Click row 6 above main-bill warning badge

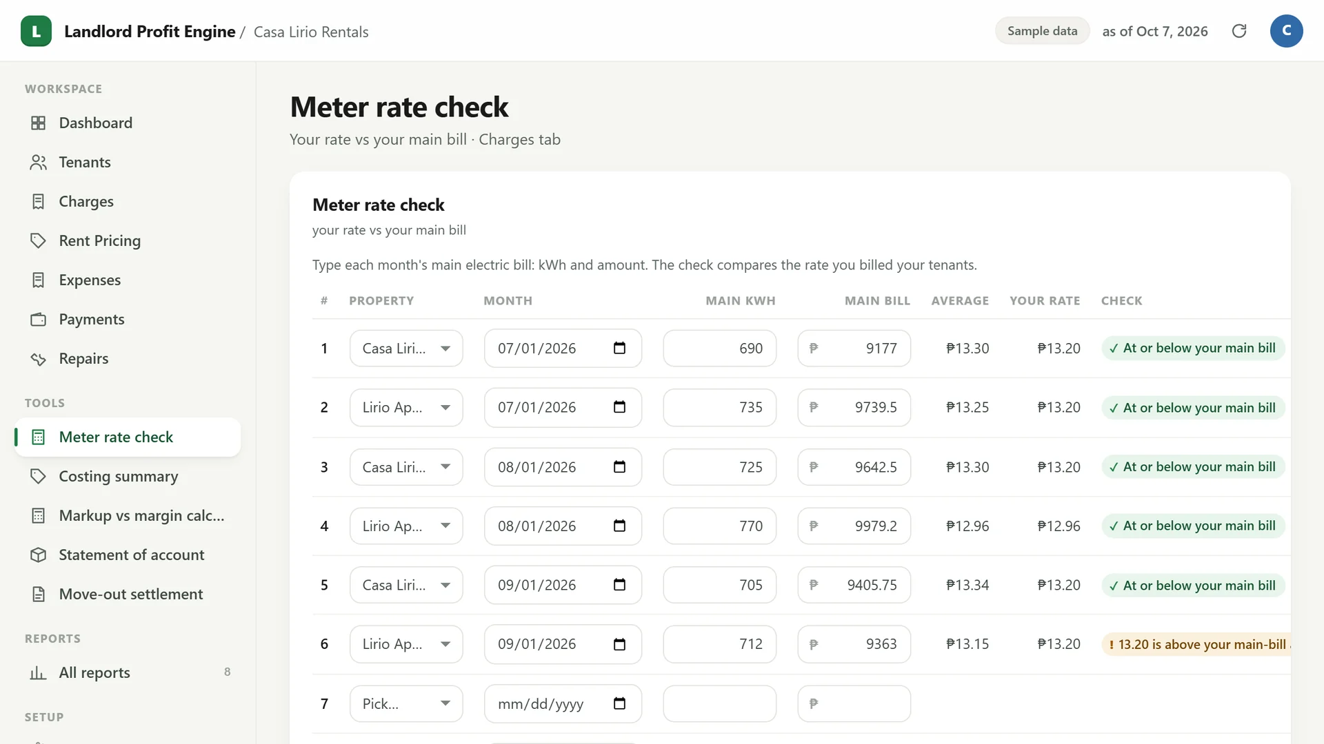[1196, 644]
